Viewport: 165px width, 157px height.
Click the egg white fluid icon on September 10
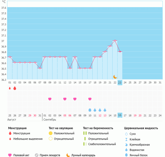(90, 110)
